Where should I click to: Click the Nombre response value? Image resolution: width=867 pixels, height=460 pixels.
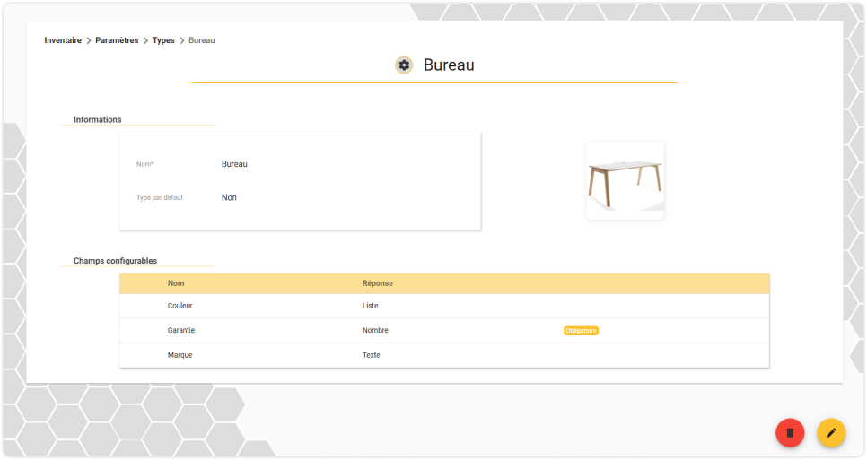[x=375, y=330]
